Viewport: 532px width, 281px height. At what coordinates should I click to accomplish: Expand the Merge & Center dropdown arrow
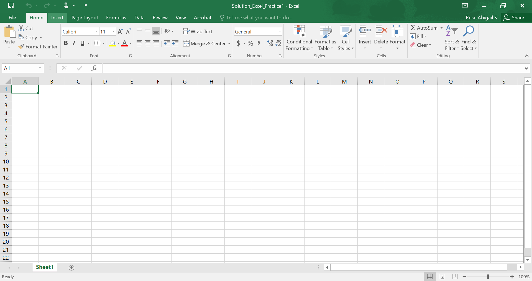(229, 43)
